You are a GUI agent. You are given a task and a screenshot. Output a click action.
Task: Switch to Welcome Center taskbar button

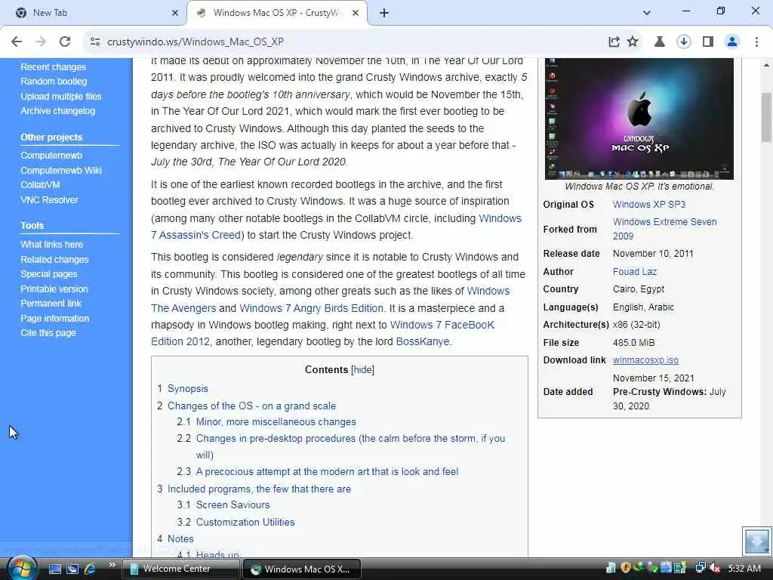tap(180, 569)
